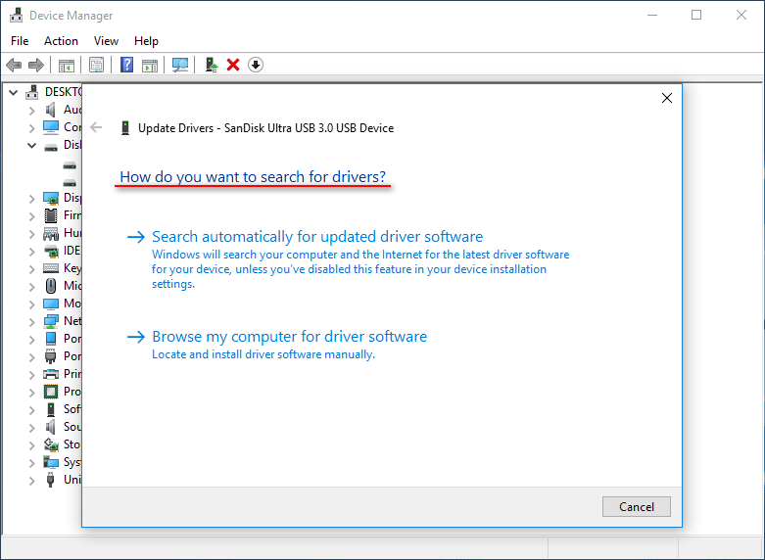Choose Search automatically for updated driver software
The width and height of the screenshot is (765, 560).
coord(316,237)
